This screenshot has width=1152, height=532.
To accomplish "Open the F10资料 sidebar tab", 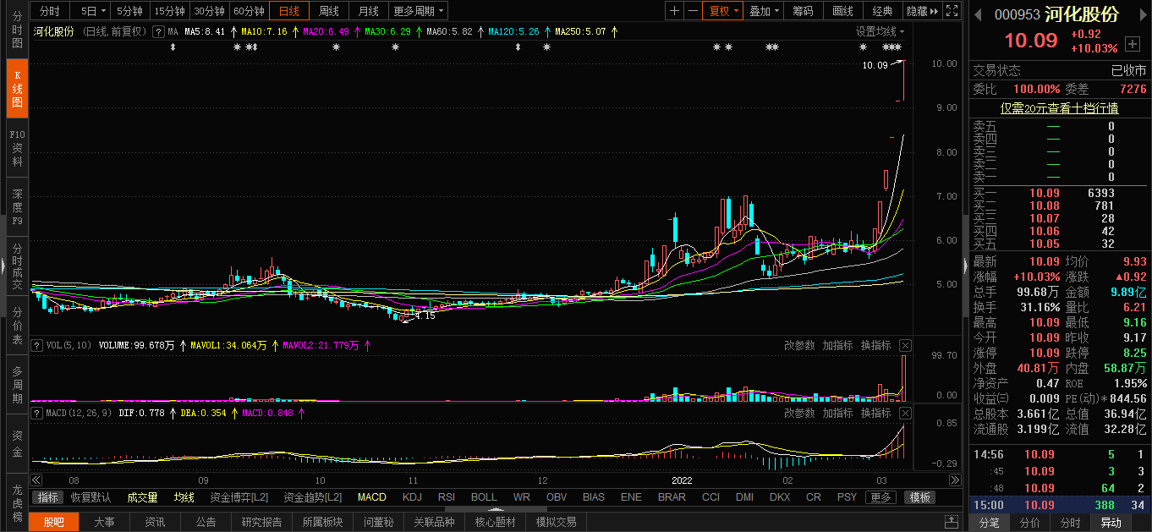I will pyautogui.click(x=17, y=148).
